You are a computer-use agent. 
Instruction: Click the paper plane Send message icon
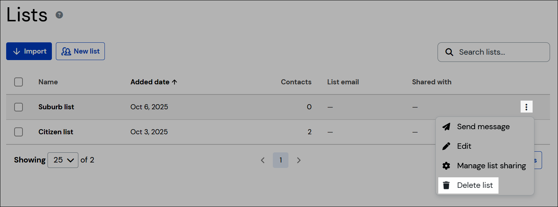446,127
